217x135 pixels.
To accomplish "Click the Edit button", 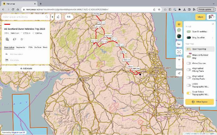I will 69,17.
